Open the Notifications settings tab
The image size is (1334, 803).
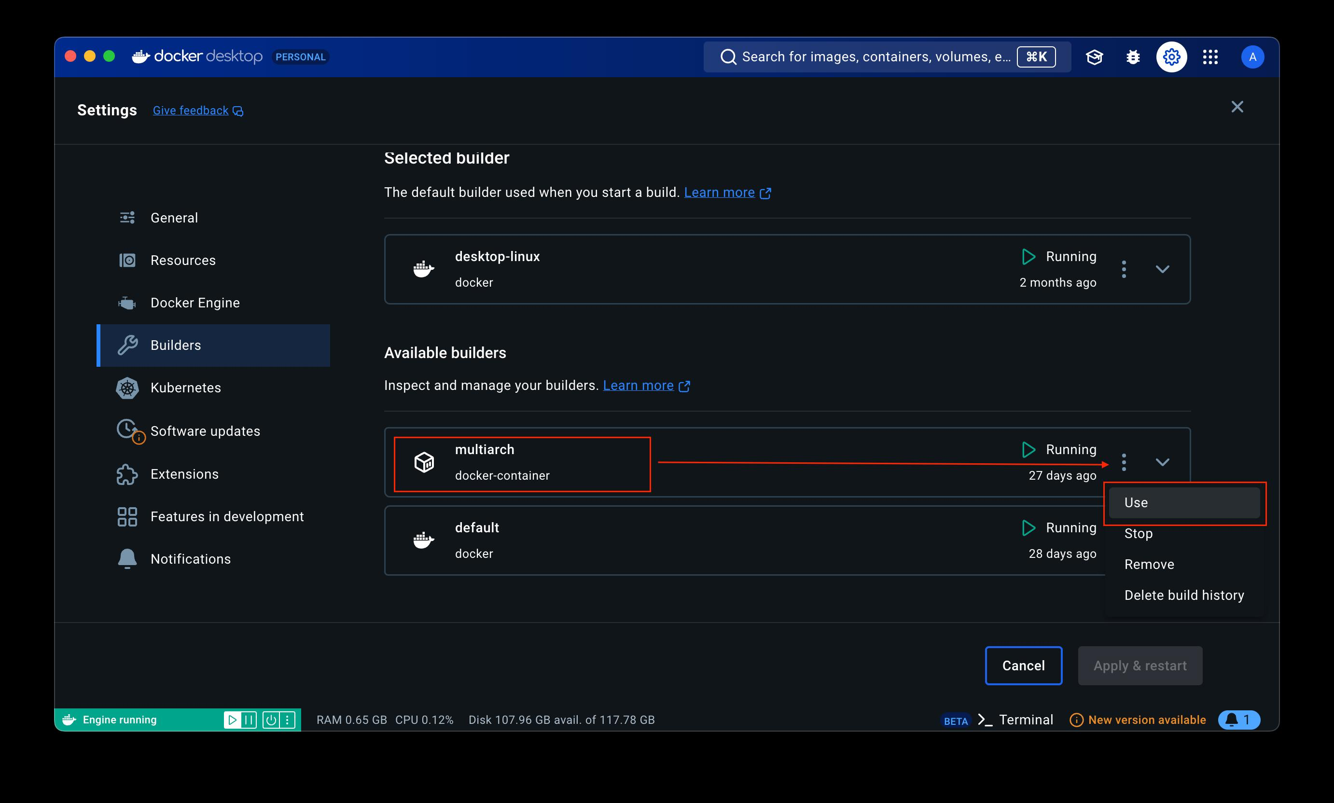pyautogui.click(x=213, y=559)
